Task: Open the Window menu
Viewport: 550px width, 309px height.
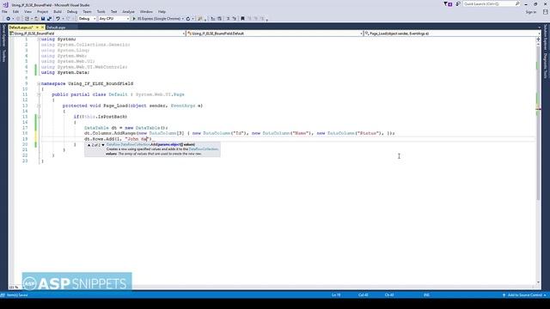Action: (146, 11)
